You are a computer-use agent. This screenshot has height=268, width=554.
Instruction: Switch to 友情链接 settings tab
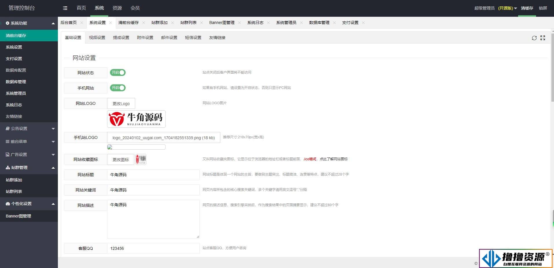click(217, 38)
